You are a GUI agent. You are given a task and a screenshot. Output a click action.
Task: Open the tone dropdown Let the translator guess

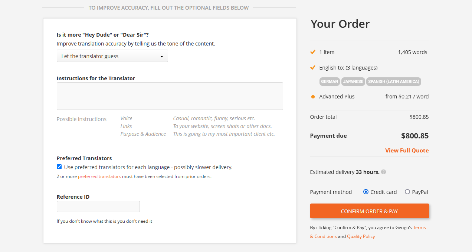(112, 56)
